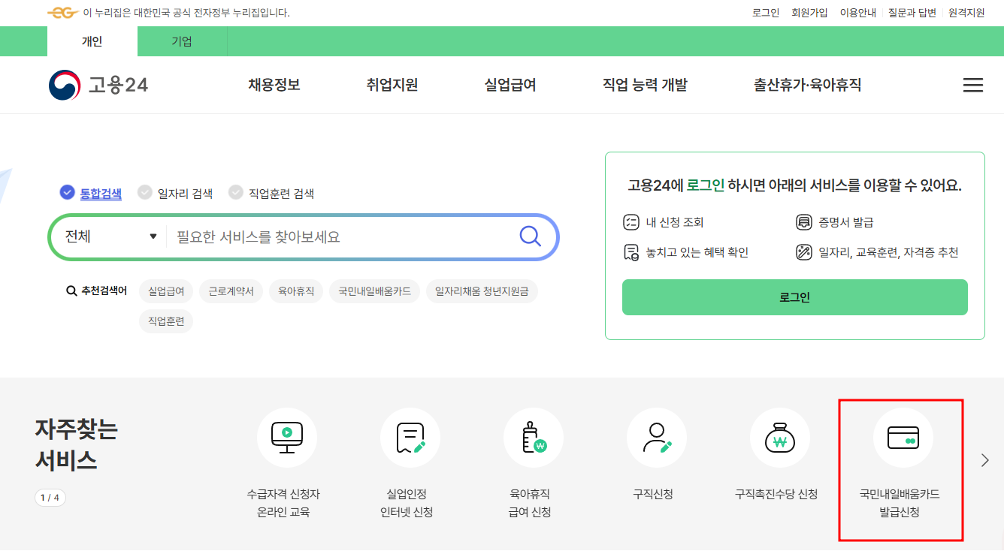Switch search mode to 일자리 검색
This screenshot has height=557, width=1004.
[x=184, y=192]
